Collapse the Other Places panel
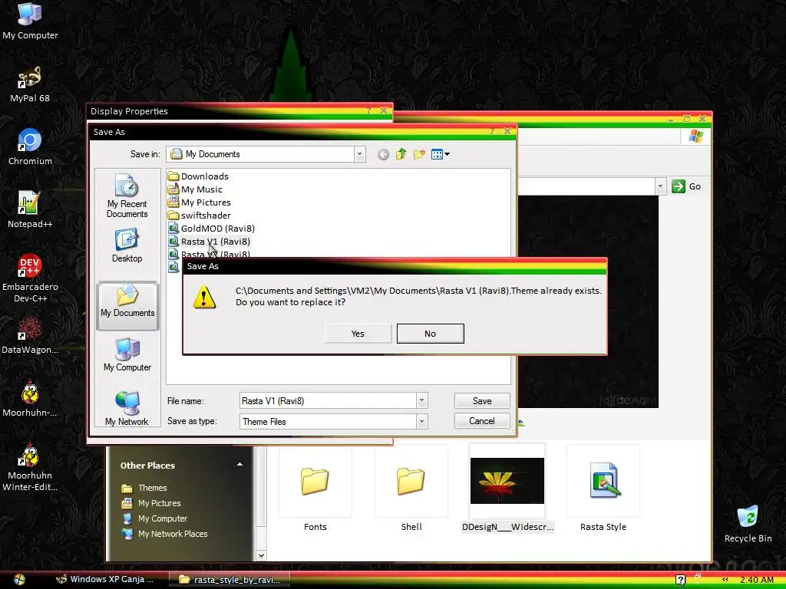 239,465
